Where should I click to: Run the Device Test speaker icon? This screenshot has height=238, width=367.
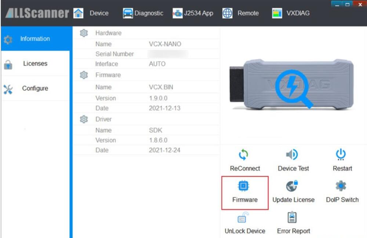[293, 155]
